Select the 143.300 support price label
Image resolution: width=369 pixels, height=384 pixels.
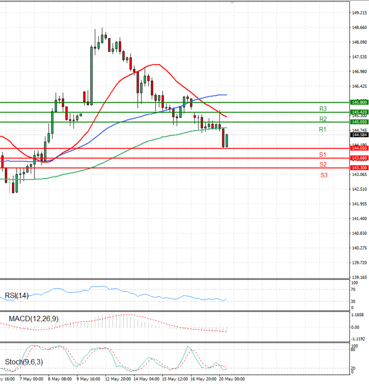click(x=359, y=168)
